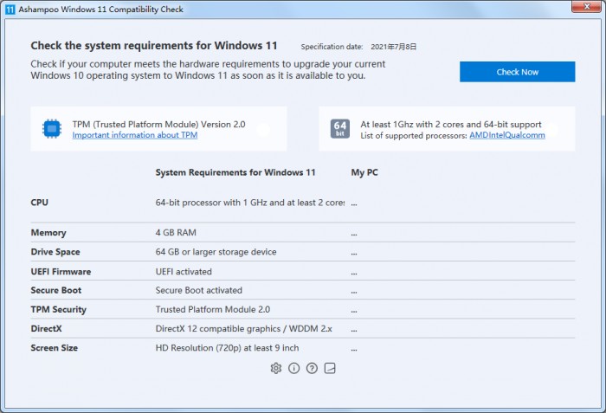Click the Ashampoo 11 title bar icon

(10, 10)
